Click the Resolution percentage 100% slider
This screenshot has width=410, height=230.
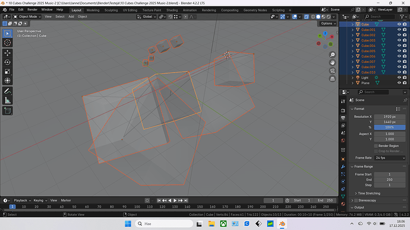point(390,127)
